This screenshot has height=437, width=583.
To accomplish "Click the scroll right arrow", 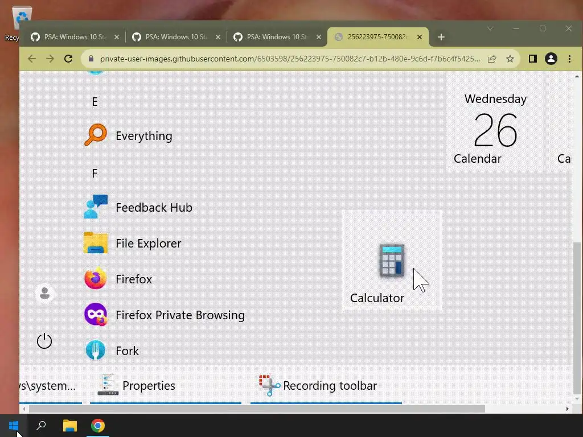I will (568, 409).
